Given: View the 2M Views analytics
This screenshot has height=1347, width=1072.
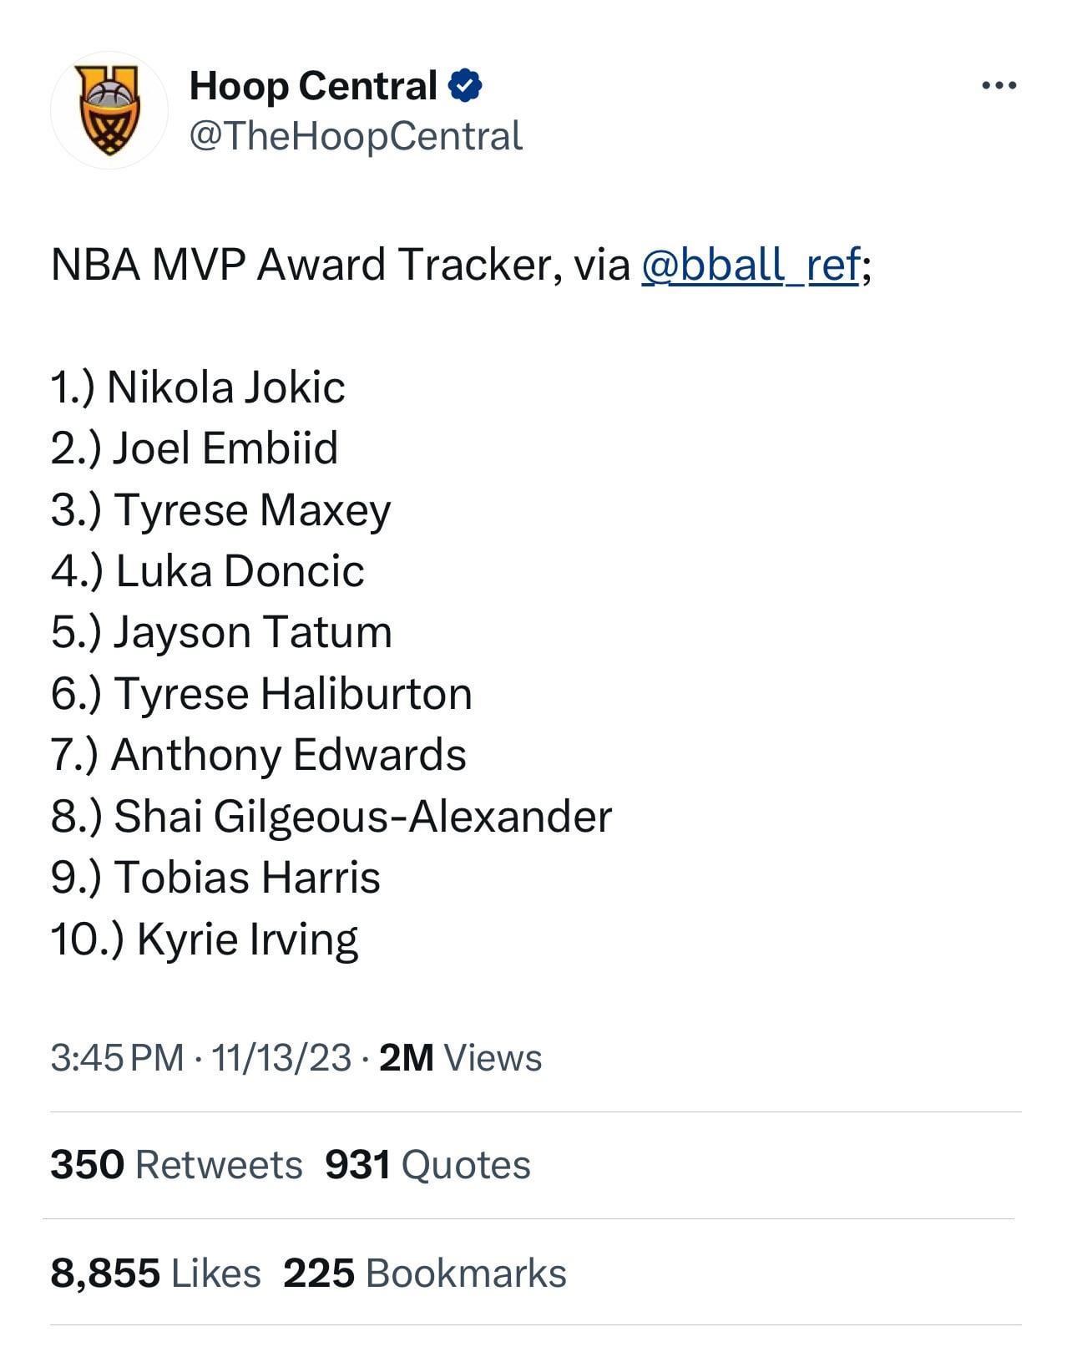Looking at the screenshot, I should [x=460, y=1057].
